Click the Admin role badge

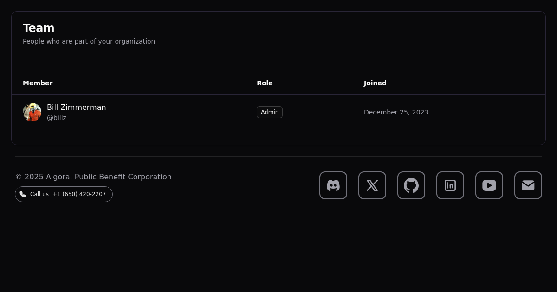click(x=270, y=112)
